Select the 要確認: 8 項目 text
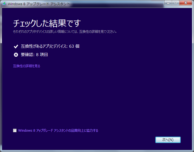This screenshot has width=194, height=152. coord(34,54)
